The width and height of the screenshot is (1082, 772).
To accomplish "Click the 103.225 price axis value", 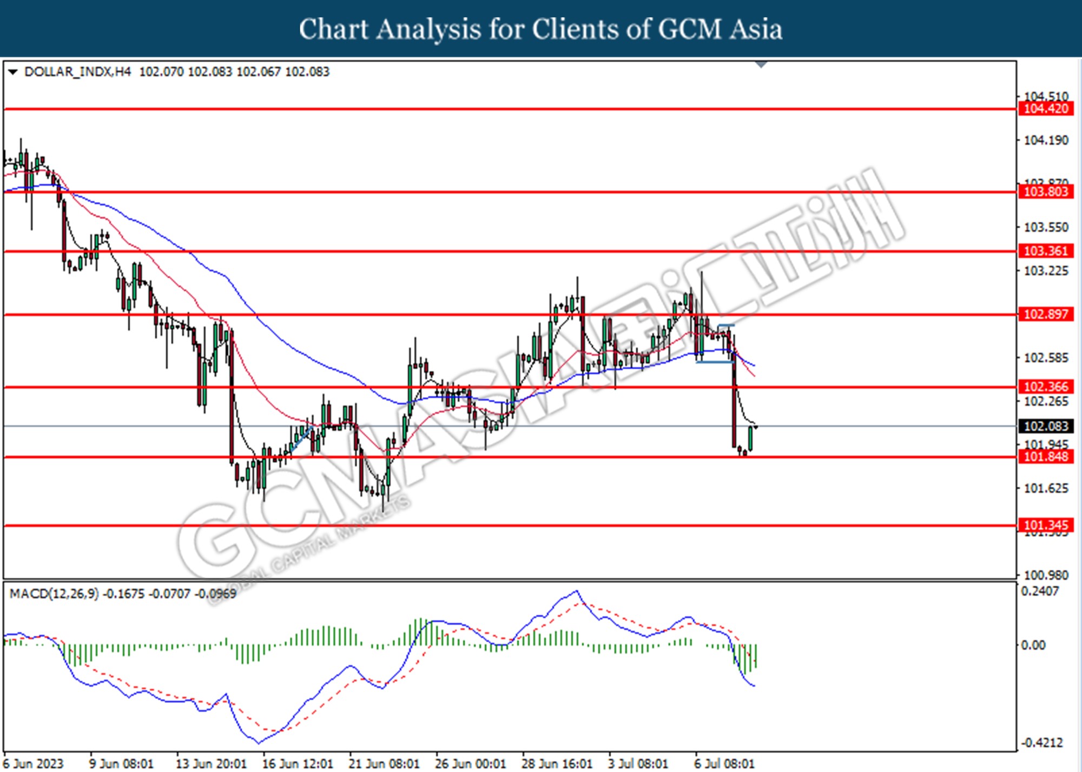I will [1046, 270].
